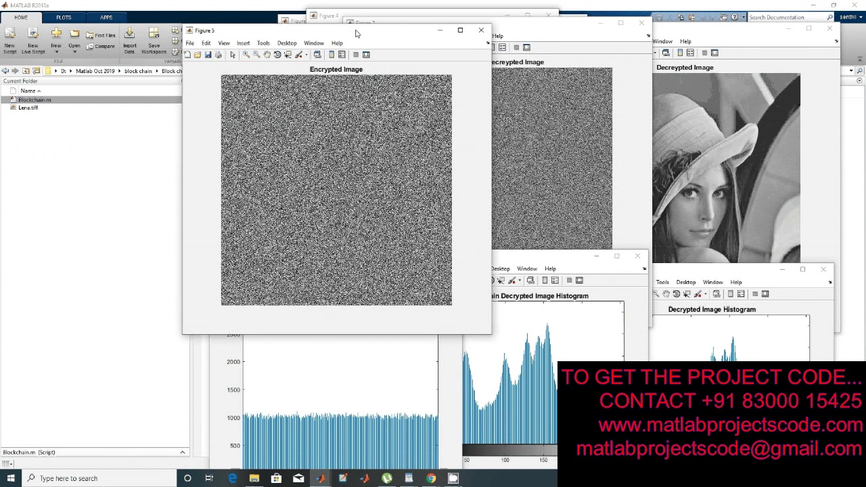This screenshot has width=866, height=487.
Task: Open Help menu in Figure 5
Action: point(337,43)
